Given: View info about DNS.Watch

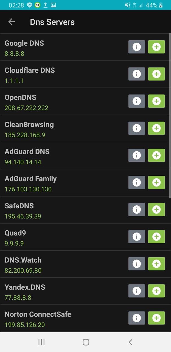Looking at the screenshot, I should point(136,264).
